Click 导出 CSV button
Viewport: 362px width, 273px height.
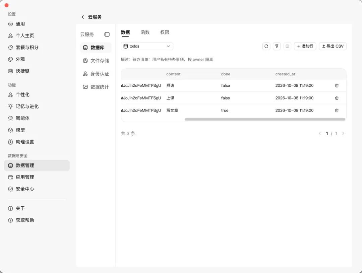click(333, 46)
